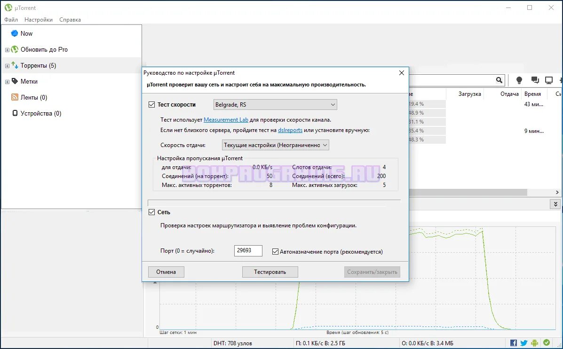Click the µTorrent title bar logo
The height and width of the screenshot is (349, 563).
click(8, 8)
